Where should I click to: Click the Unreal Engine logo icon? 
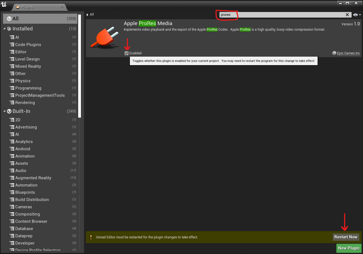click(x=4, y=5)
